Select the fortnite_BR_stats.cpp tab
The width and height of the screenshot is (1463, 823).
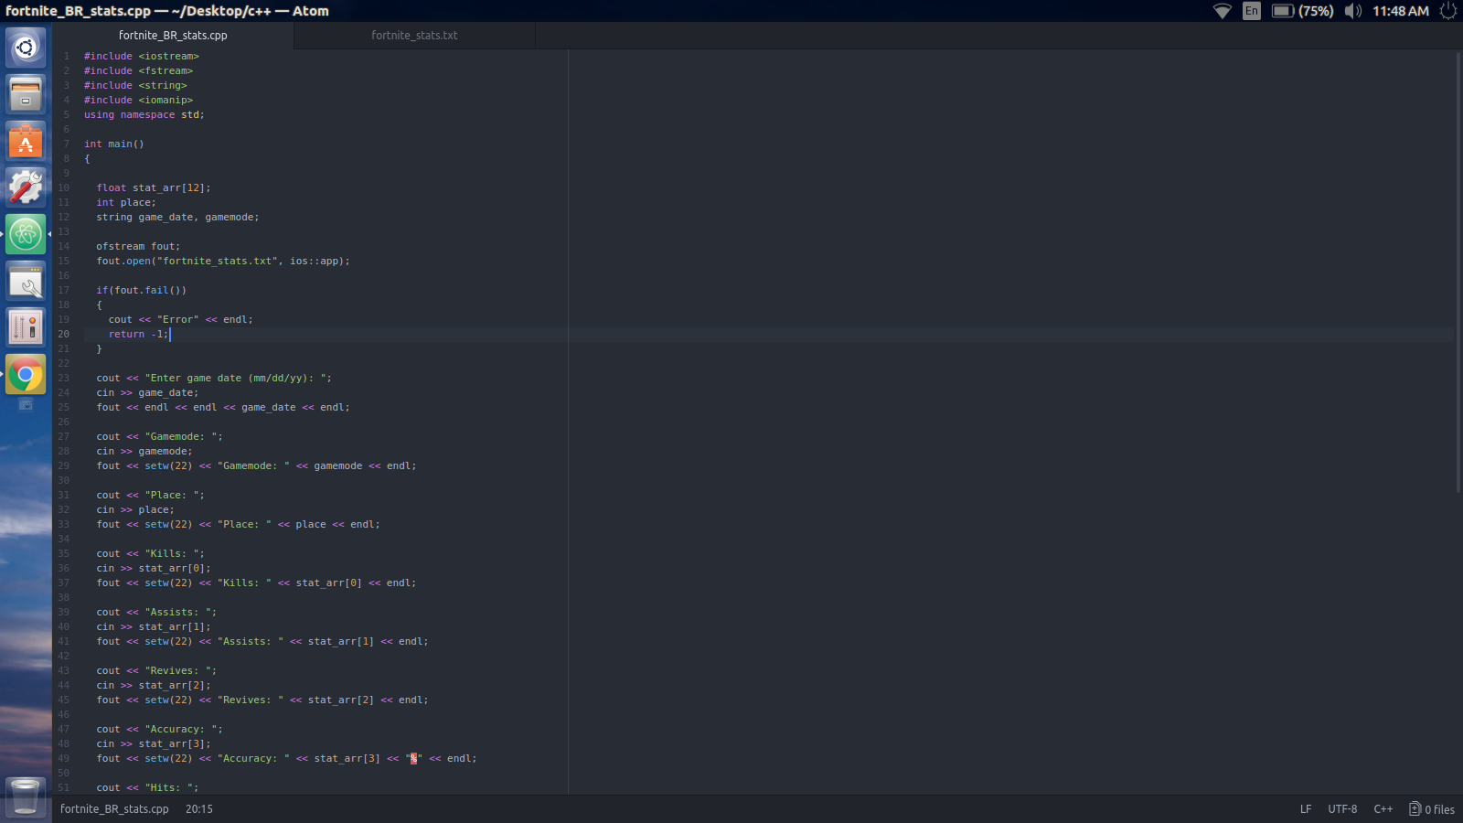tap(173, 36)
